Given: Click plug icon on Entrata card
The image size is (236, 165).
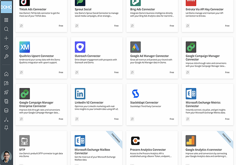Looking at the screenshot, I should pos(187,26).
